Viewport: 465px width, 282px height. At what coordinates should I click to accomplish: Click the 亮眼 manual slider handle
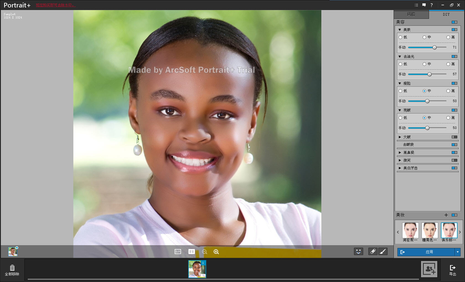(427, 128)
